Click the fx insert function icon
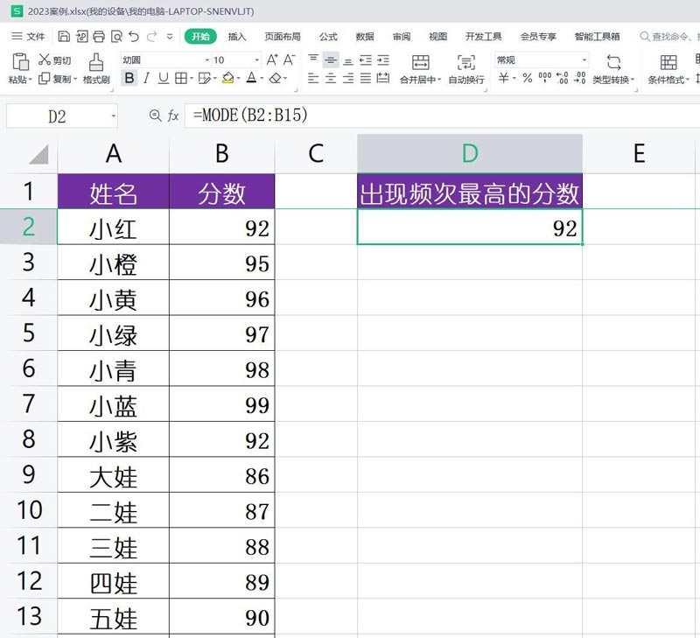Image resolution: width=700 pixels, height=638 pixels. (173, 116)
